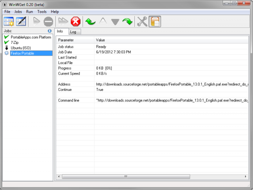The height and width of the screenshot is (190, 253).
Task: Open the Tools menu
Action: pos(42,12)
